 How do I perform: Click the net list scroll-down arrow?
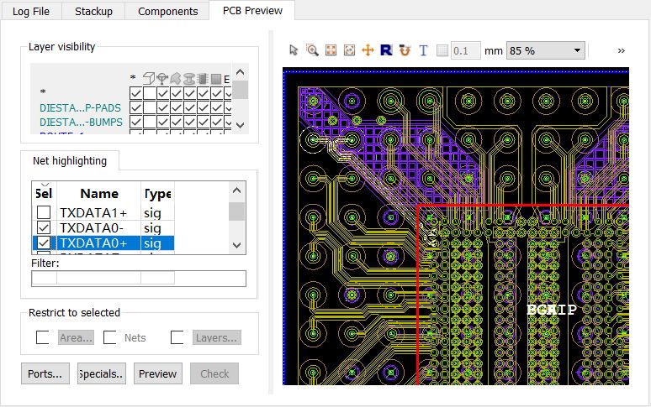pyautogui.click(x=236, y=245)
